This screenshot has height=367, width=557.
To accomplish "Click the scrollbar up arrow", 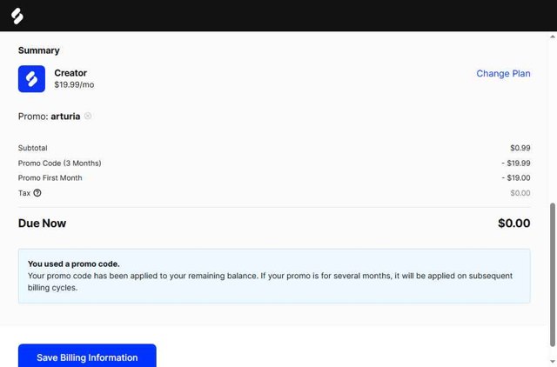I will click(553, 37).
